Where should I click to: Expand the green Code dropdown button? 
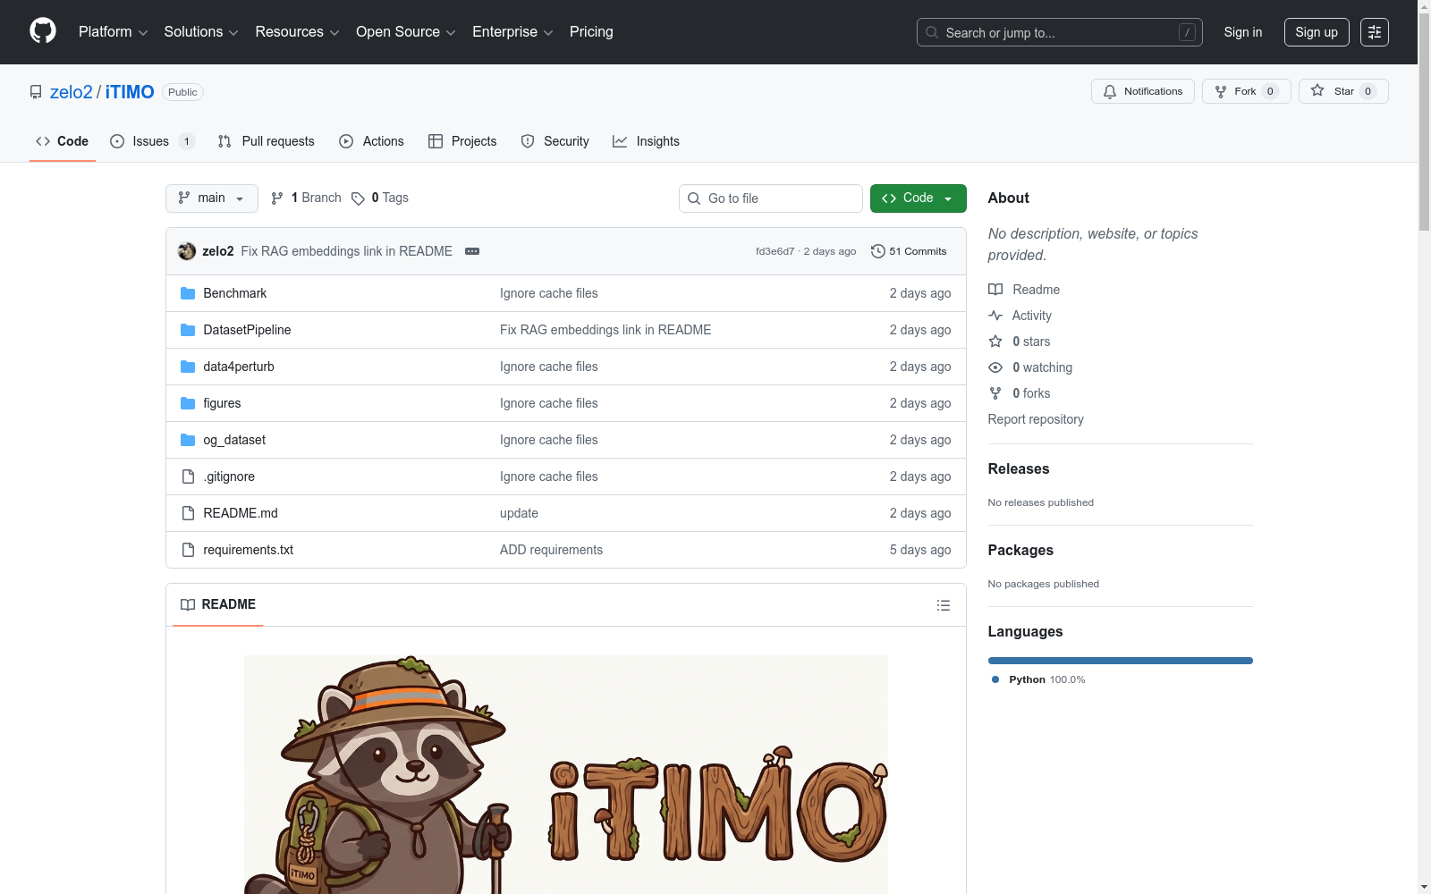pyautogui.click(x=919, y=198)
